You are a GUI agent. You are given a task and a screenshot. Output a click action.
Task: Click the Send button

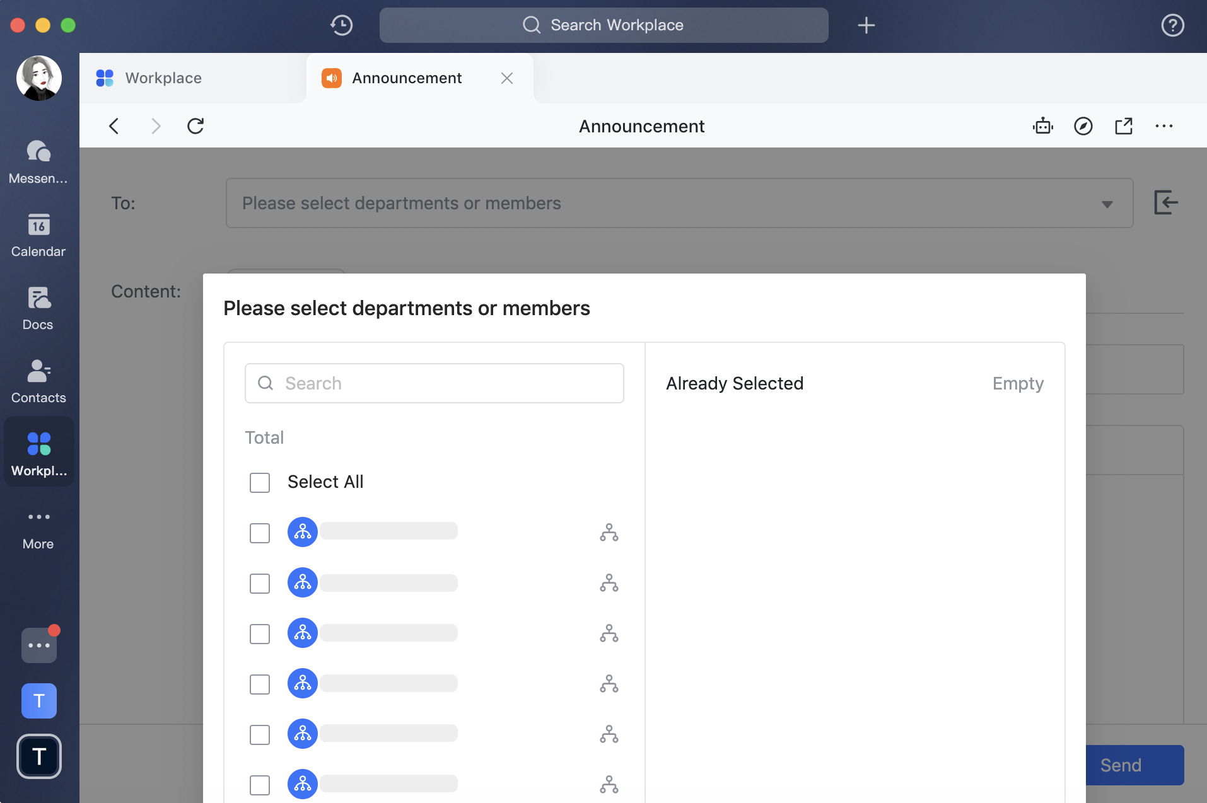pos(1121,765)
